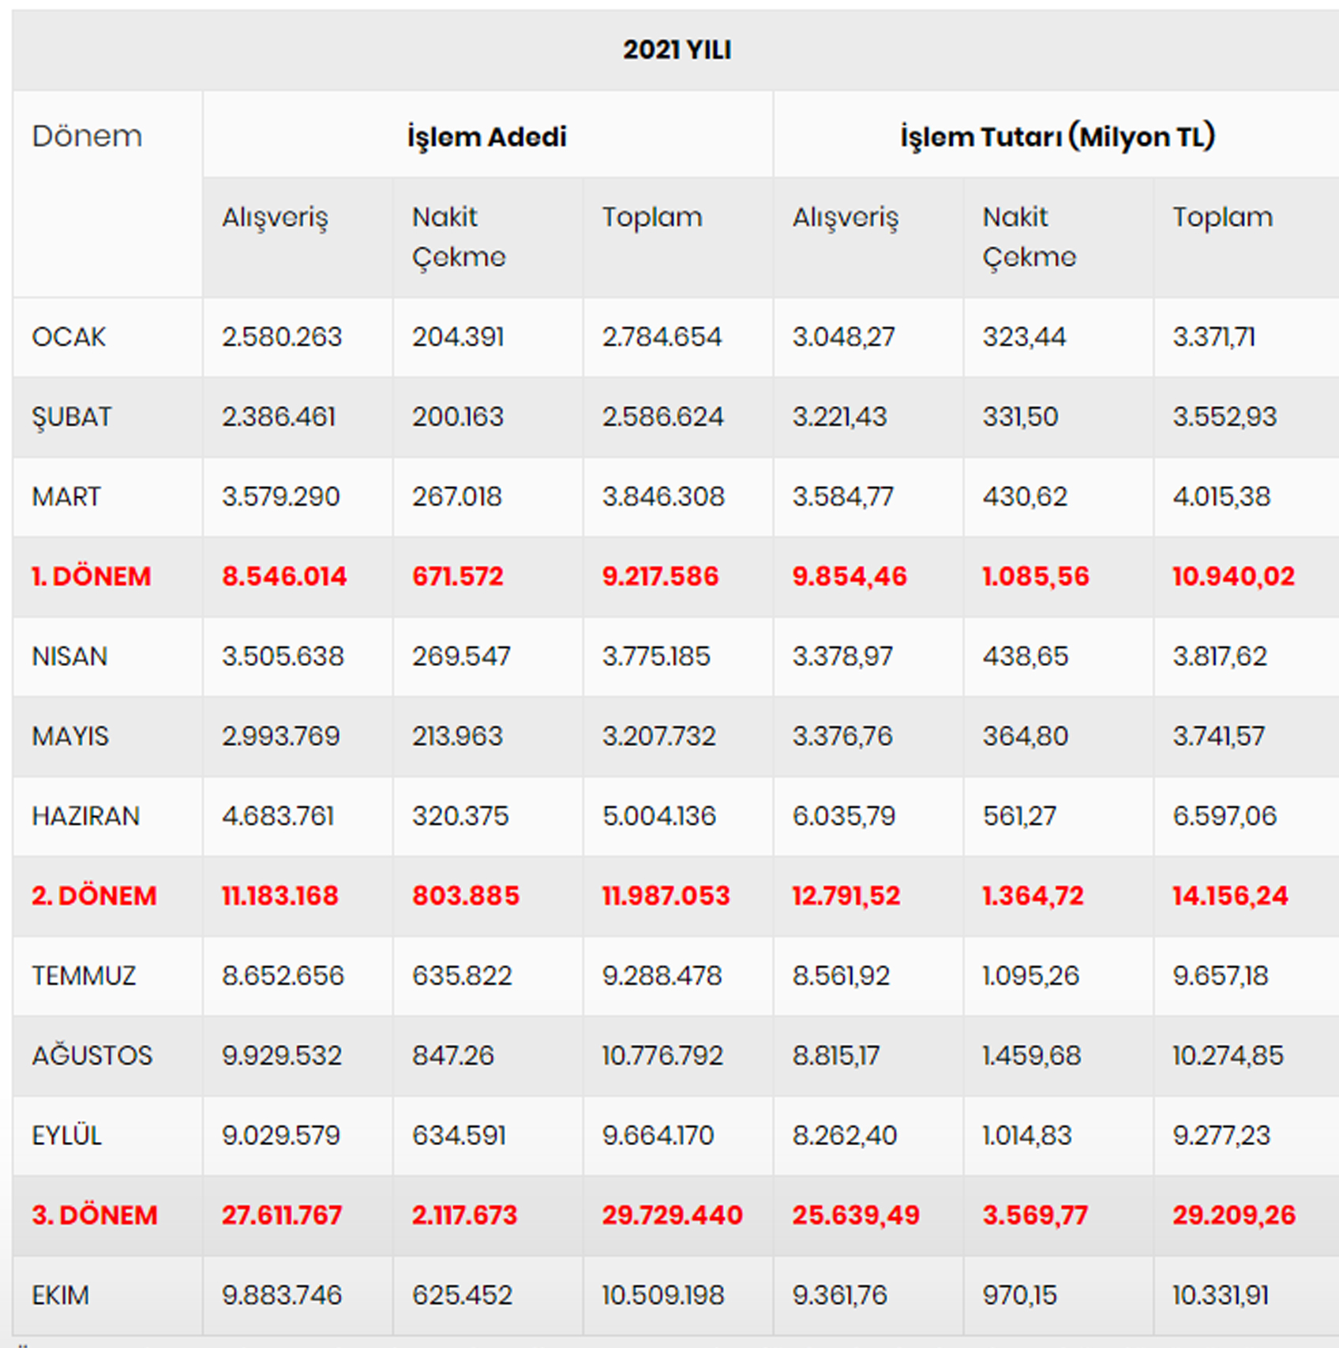The image size is (1339, 1348).
Task: Select the AĞUSTOS row label
Action: click(x=92, y=1055)
